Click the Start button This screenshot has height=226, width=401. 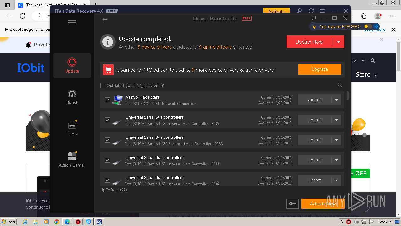point(8,222)
